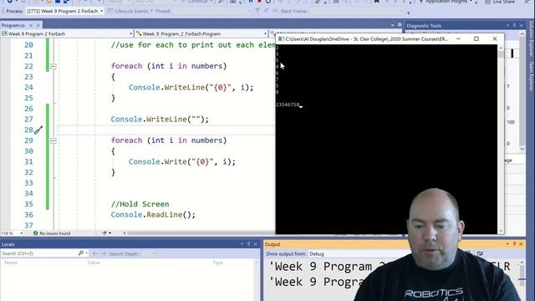The image size is (535, 301).
Task: Click the Pause Break All icon
Action: (251, 2)
